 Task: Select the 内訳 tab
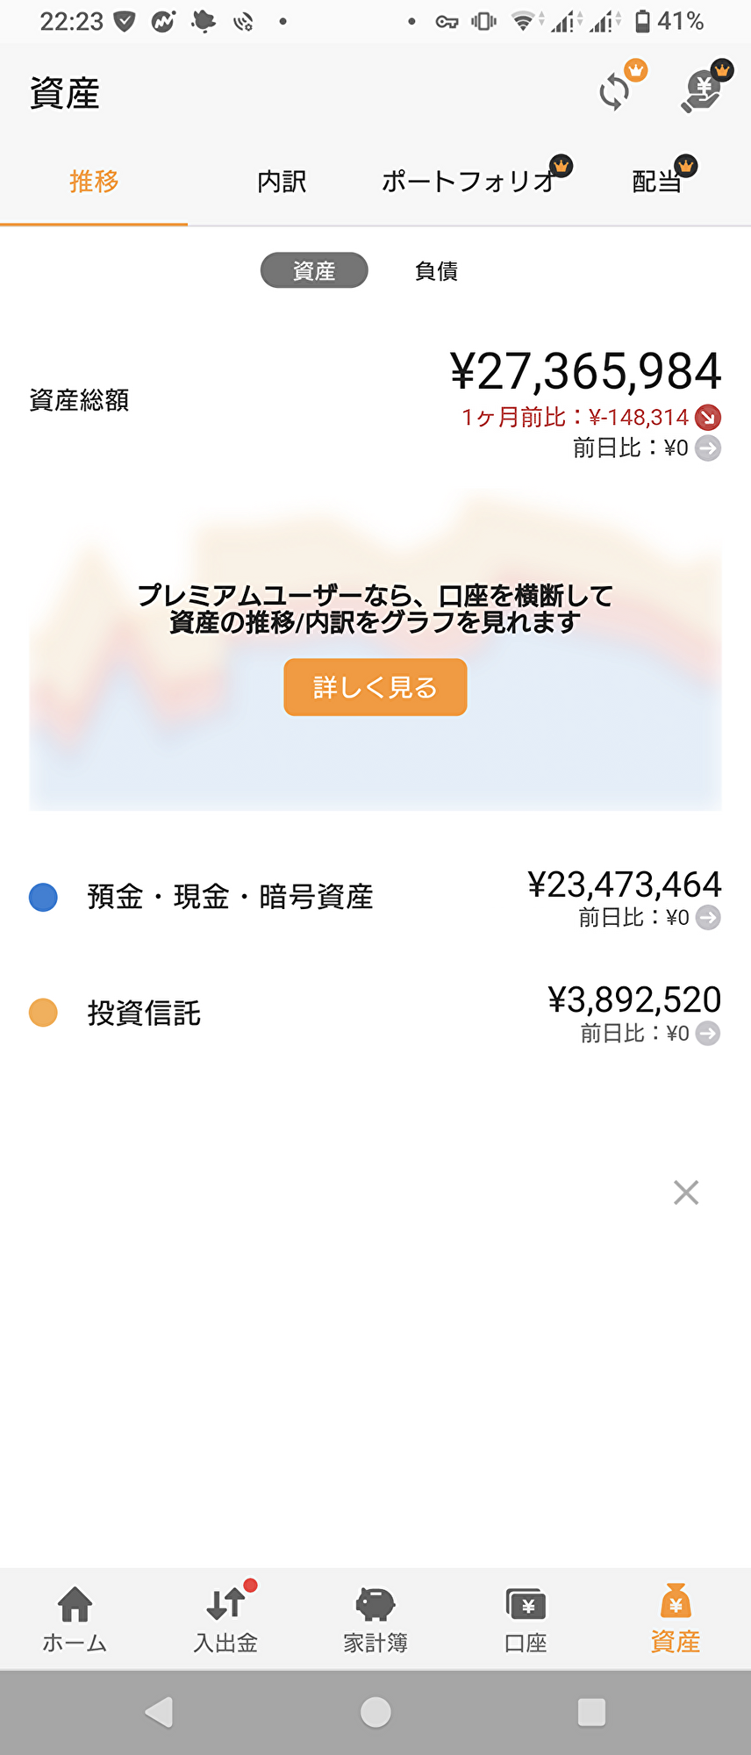pyautogui.click(x=282, y=182)
